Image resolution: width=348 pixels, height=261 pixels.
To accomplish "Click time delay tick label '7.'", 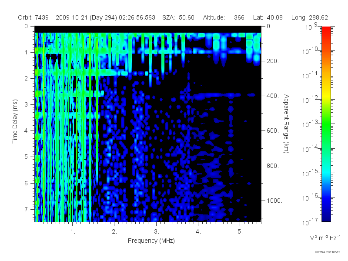I will pos(27,209).
